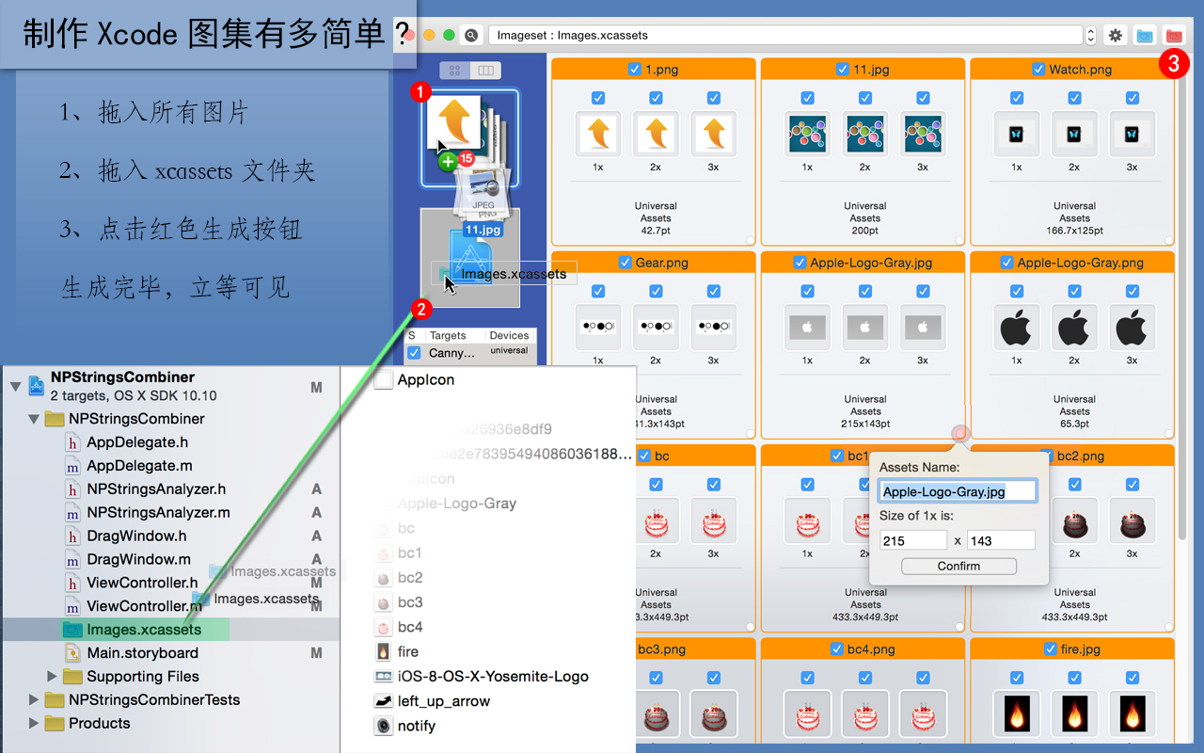Click the DragWindow.m source file icon
This screenshot has height=753, width=1204.
72,559
